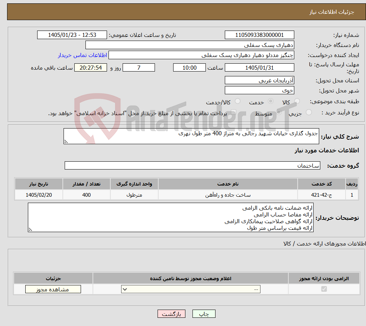Click the buyer organization field دهیاری پسک سفلی
366x326 pixels.
point(190,45)
